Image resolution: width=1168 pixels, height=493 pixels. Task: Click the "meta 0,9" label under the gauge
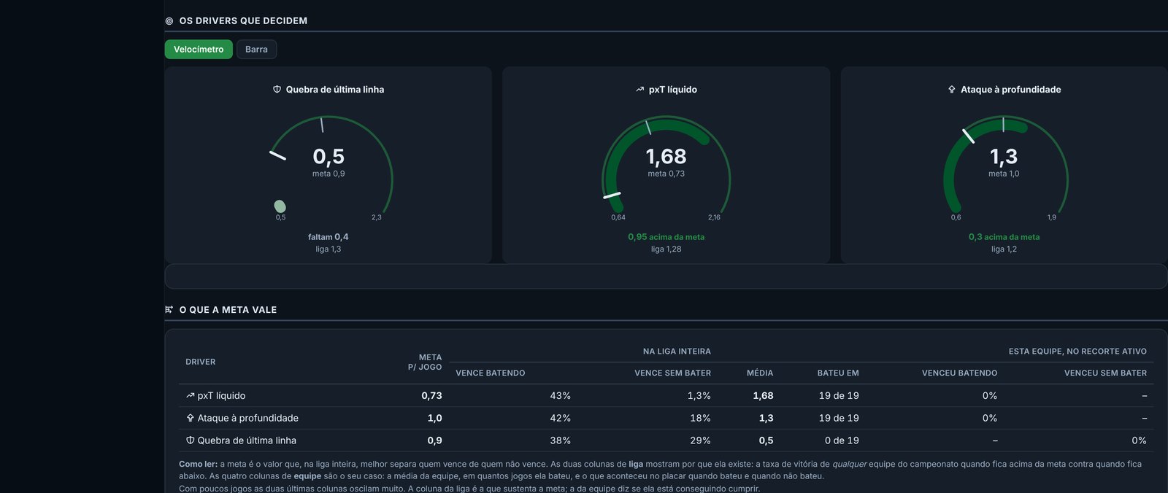(328, 174)
